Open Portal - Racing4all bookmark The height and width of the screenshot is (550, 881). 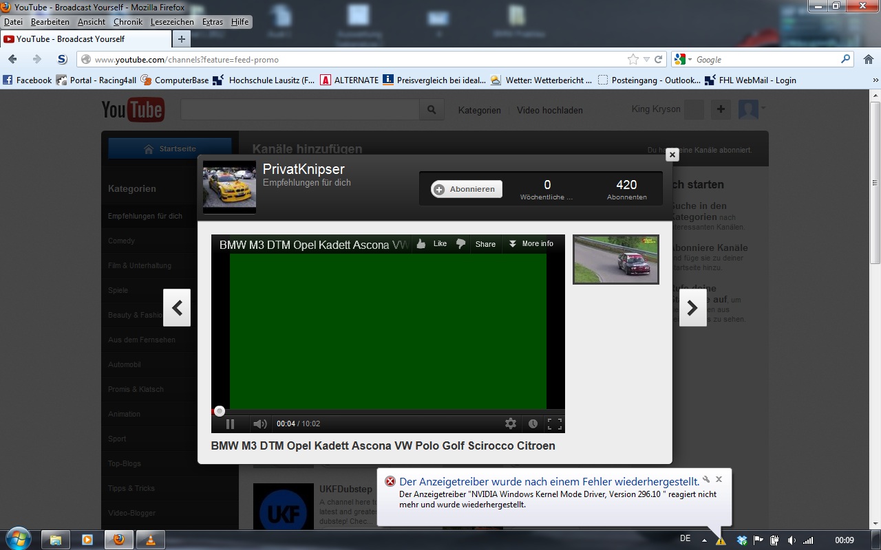pos(96,80)
